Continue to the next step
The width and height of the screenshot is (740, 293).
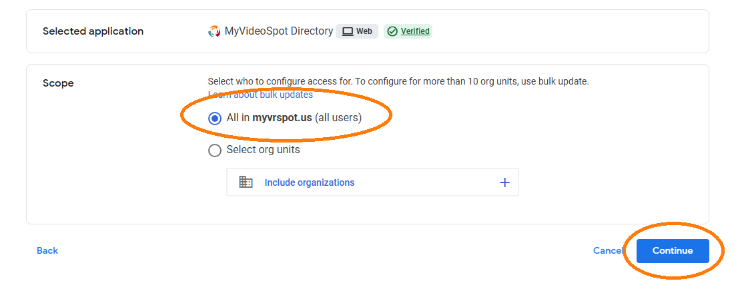pos(673,251)
